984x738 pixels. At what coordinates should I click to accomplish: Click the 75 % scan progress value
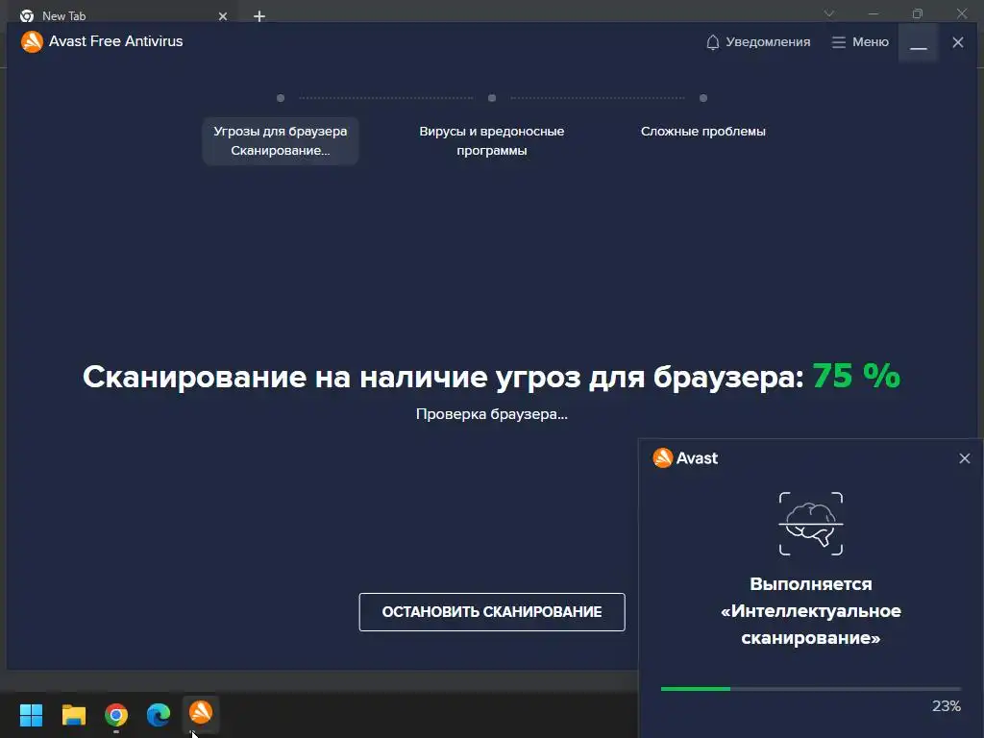pos(856,377)
